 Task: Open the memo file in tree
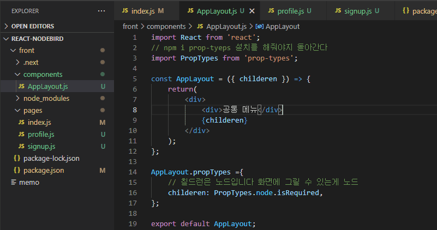coord(57,182)
